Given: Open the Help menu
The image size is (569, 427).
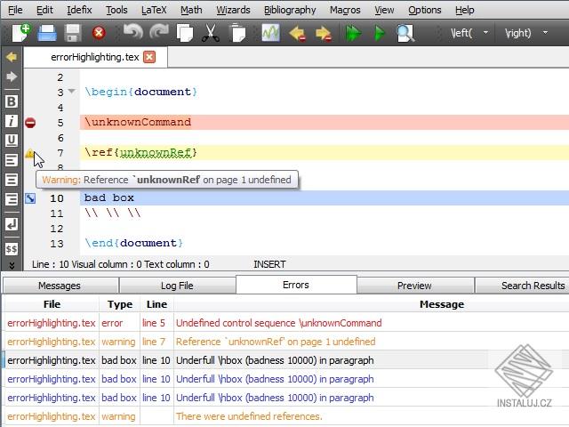Looking at the screenshot, I should (464, 10).
